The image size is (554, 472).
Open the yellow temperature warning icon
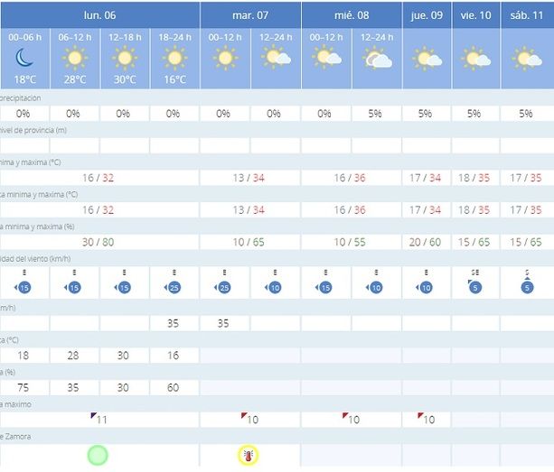coord(248,455)
